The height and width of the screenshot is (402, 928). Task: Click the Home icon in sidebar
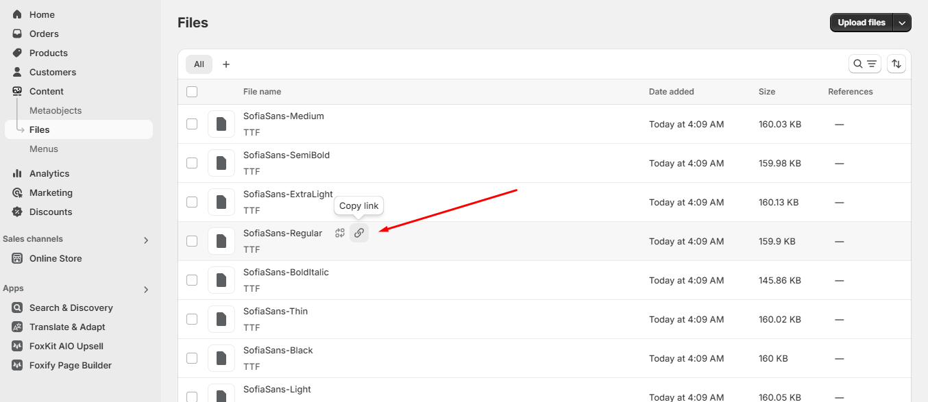(x=17, y=14)
